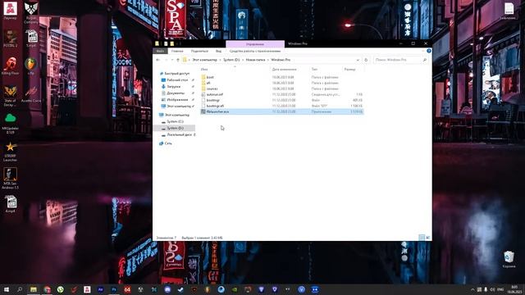Screen dimensions: 525x295
Task: Click the Up one level arrow
Action: pos(178,60)
